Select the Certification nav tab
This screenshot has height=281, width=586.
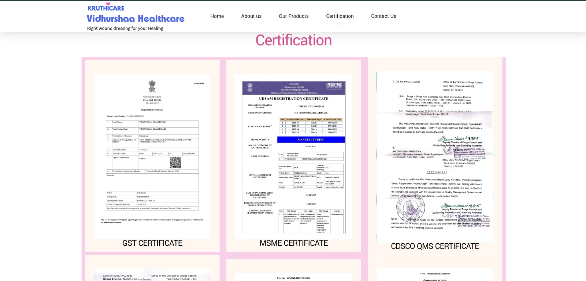(x=340, y=16)
